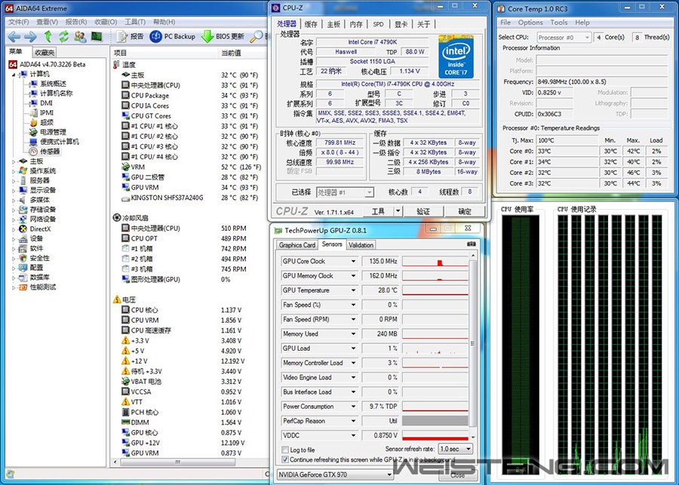Expand the 主板 node in AIDA64 tree
This screenshot has width=679, height=485.
[x=14, y=161]
